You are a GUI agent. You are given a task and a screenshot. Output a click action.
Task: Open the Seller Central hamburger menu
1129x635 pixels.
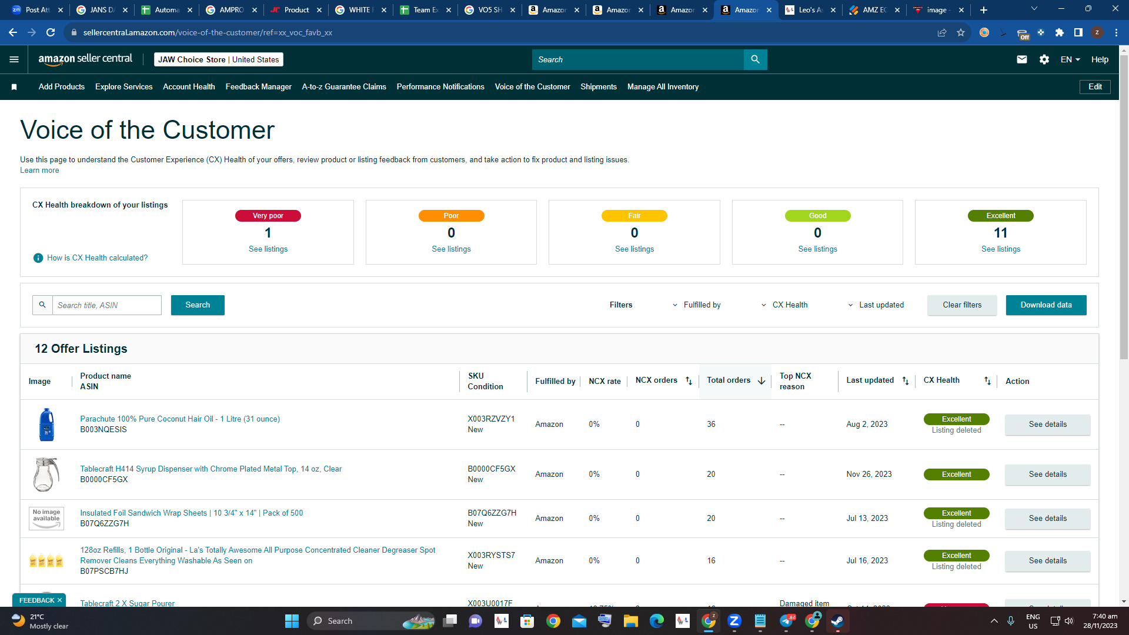(x=14, y=59)
